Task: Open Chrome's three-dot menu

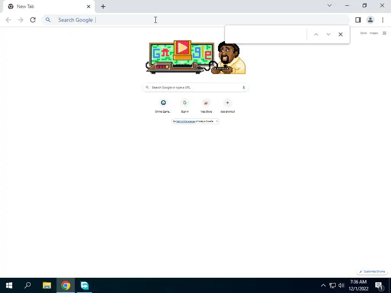Action: (x=383, y=20)
